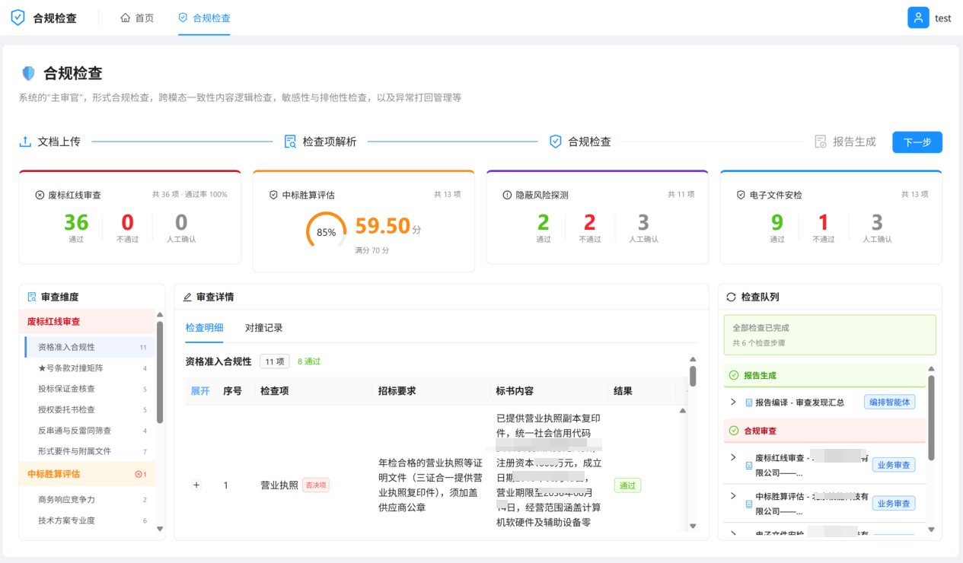Click the 隐蔽风险探测 card warning icon
This screenshot has width=963, height=563.
tap(507, 195)
